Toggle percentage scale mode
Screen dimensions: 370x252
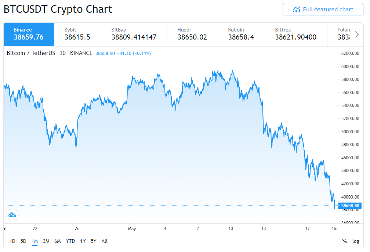pos(345,241)
